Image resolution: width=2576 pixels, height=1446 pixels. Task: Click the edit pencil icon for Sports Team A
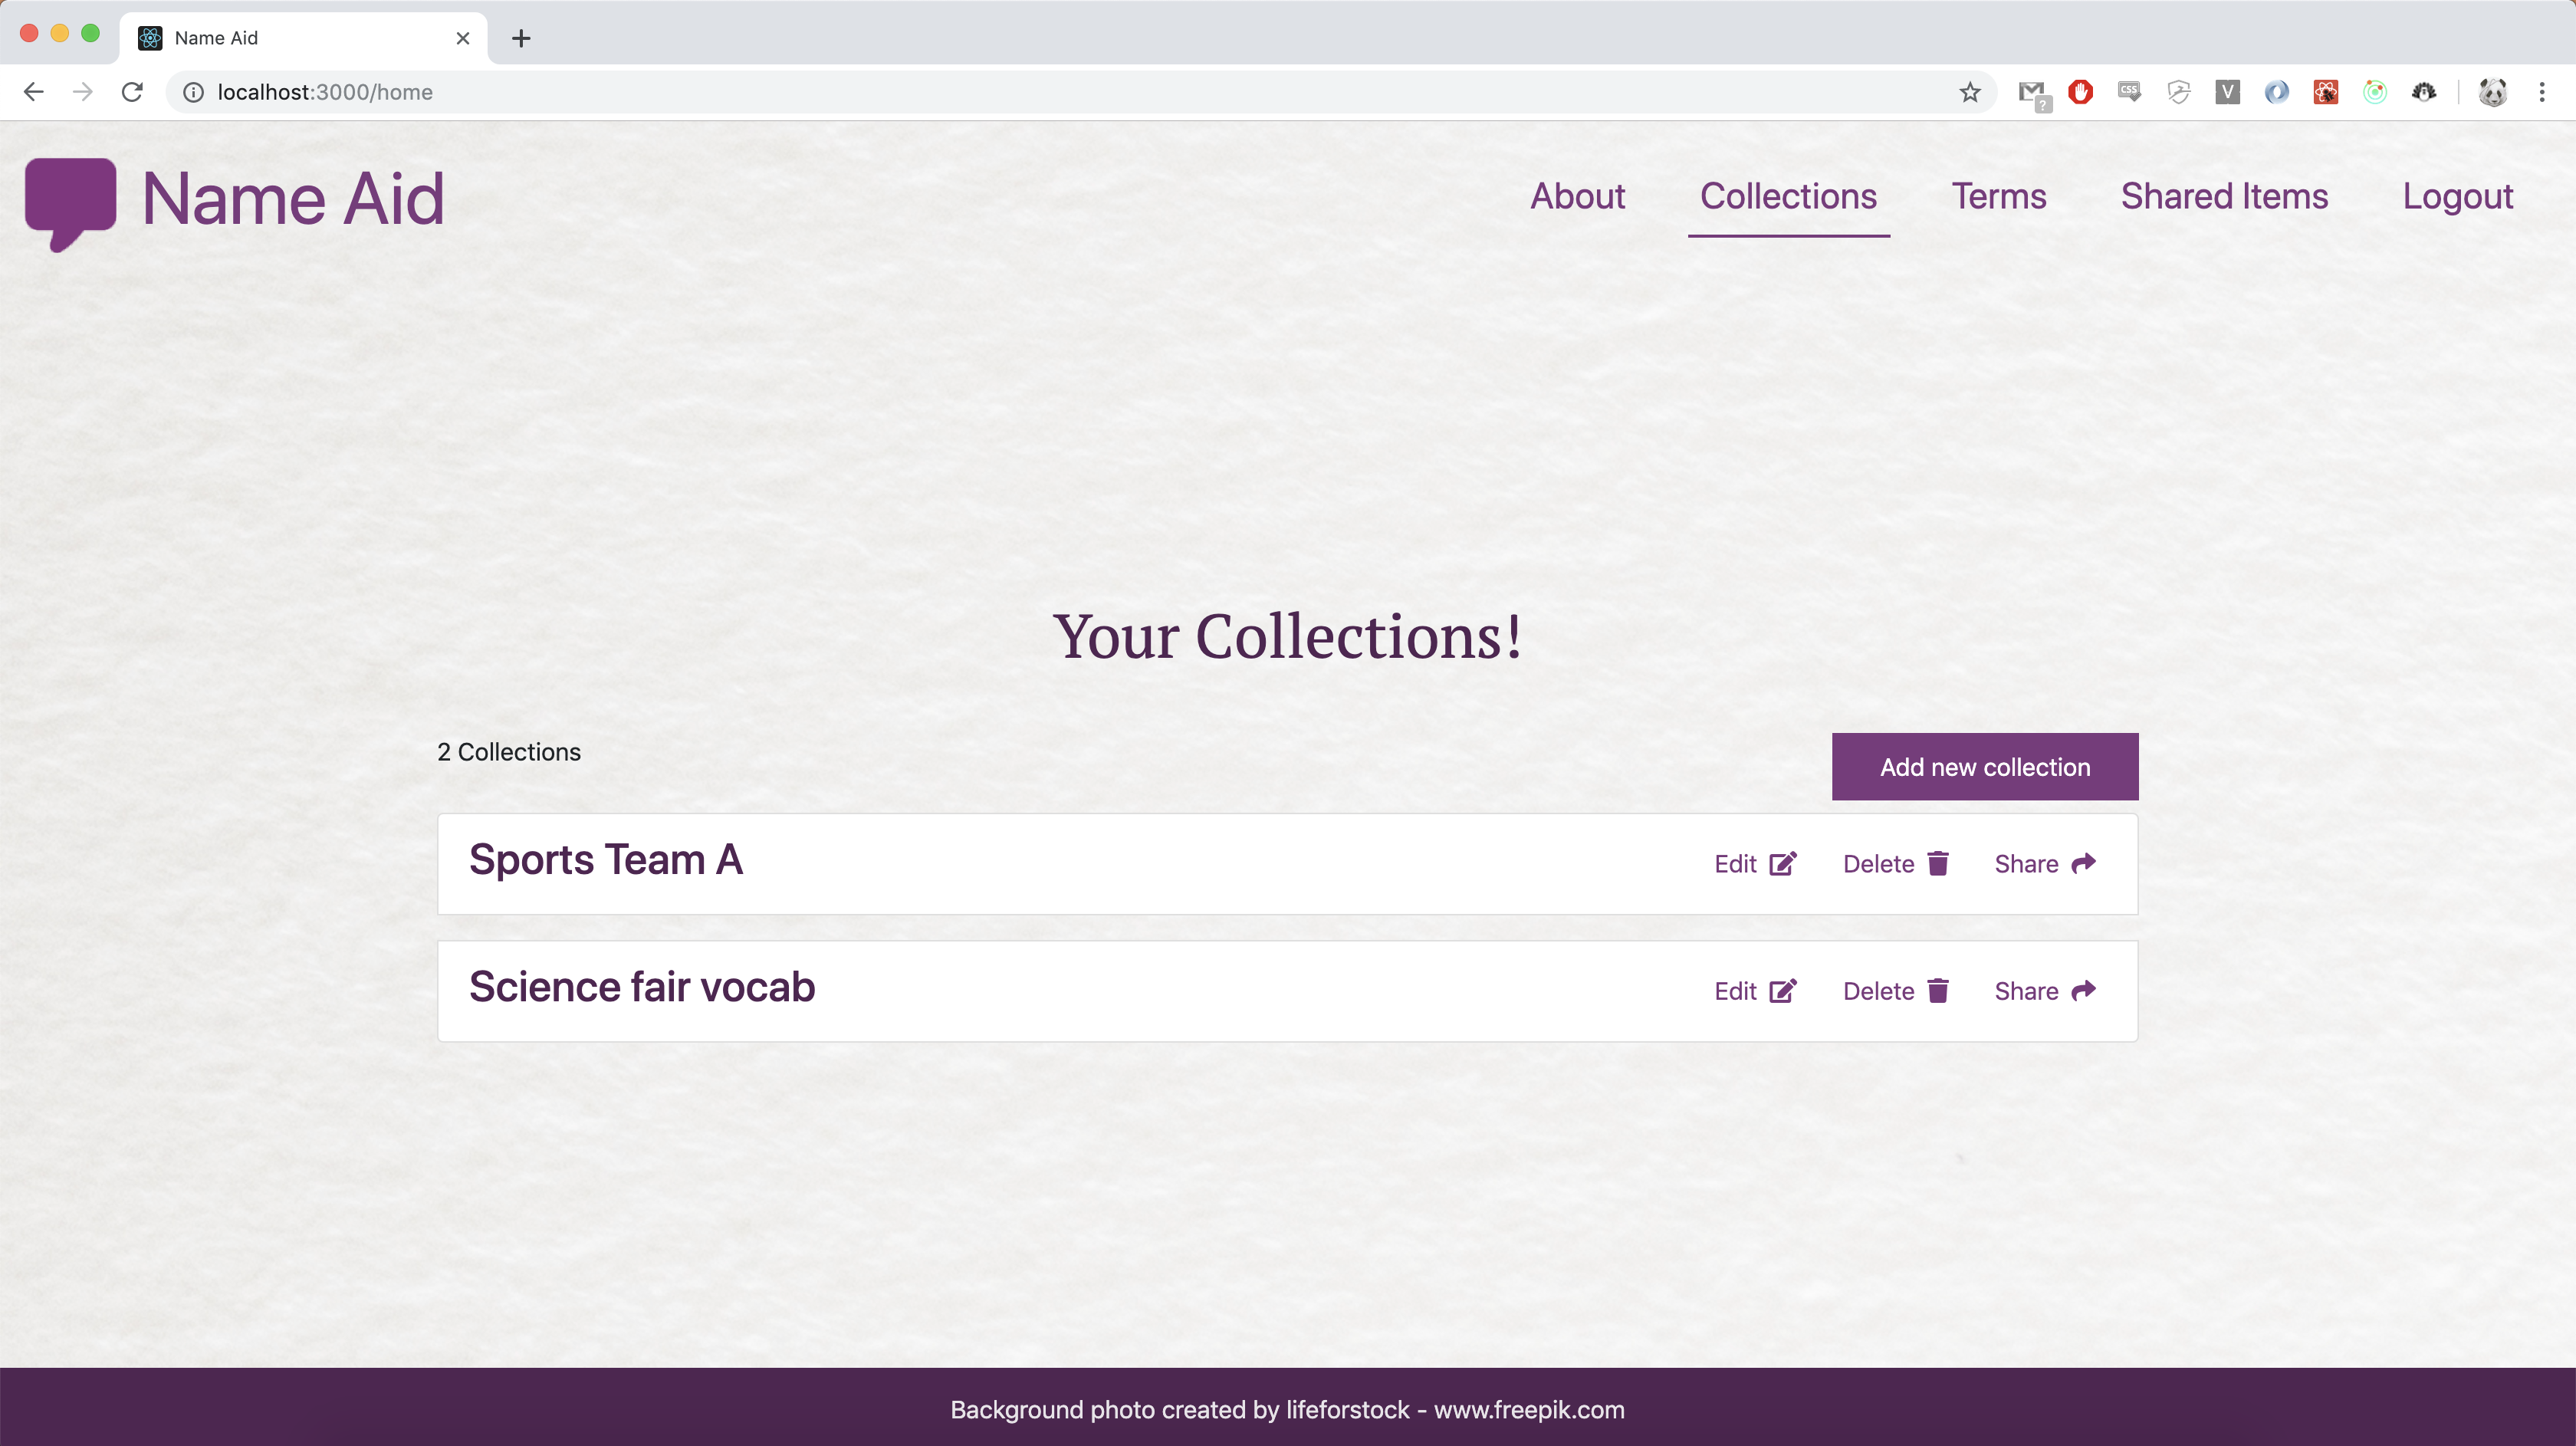pyautogui.click(x=1782, y=864)
